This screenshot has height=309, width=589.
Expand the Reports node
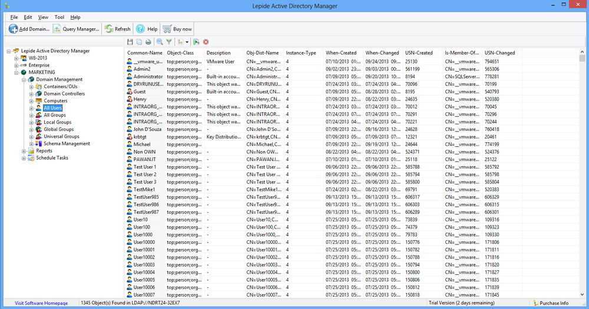(x=24, y=151)
